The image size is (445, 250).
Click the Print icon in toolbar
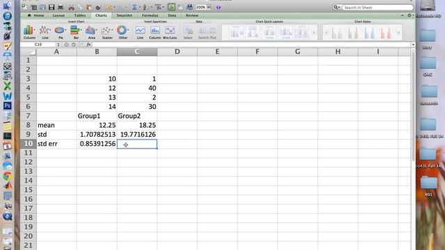pos(60,8)
